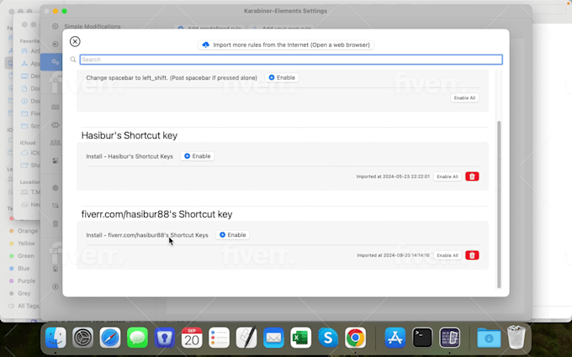The image size is (572, 357).
Task: Open the App Store from the Dock
Action: pos(395,338)
